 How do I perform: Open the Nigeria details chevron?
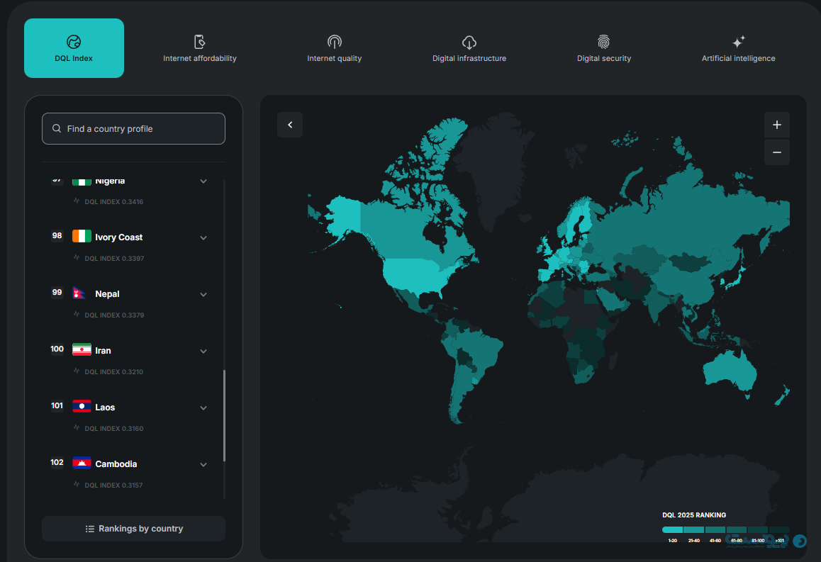pos(203,181)
